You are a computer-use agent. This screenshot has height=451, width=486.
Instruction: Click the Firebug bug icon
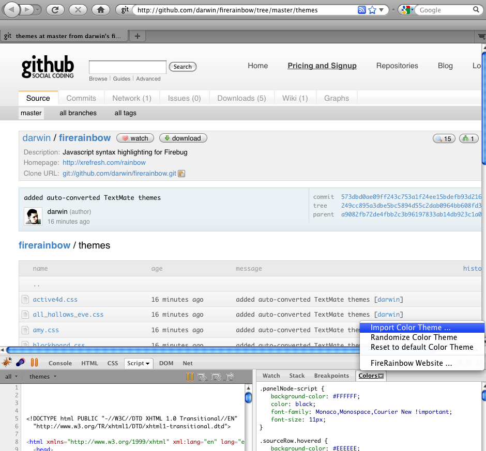tap(7, 363)
